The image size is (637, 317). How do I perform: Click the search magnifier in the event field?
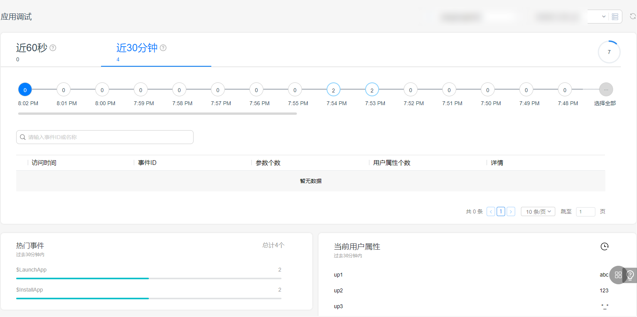tap(23, 137)
